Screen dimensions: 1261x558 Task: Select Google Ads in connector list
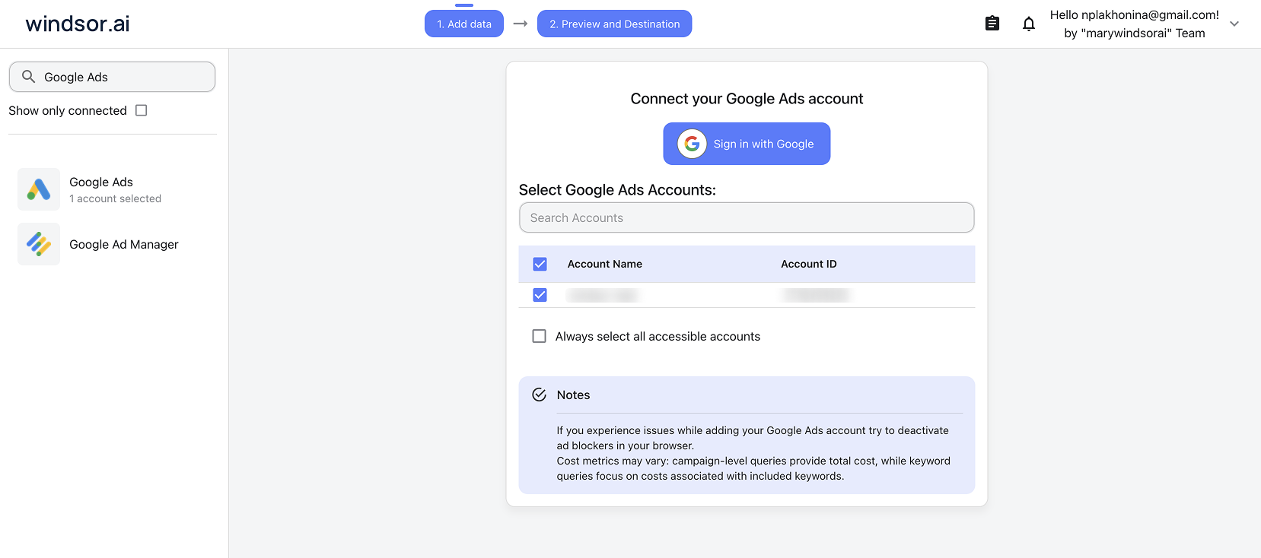pos(114,189)
